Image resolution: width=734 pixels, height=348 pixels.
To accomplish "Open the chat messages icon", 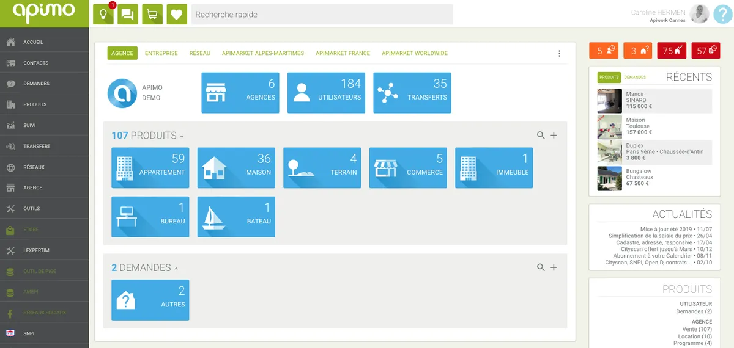I will point(128,15).
